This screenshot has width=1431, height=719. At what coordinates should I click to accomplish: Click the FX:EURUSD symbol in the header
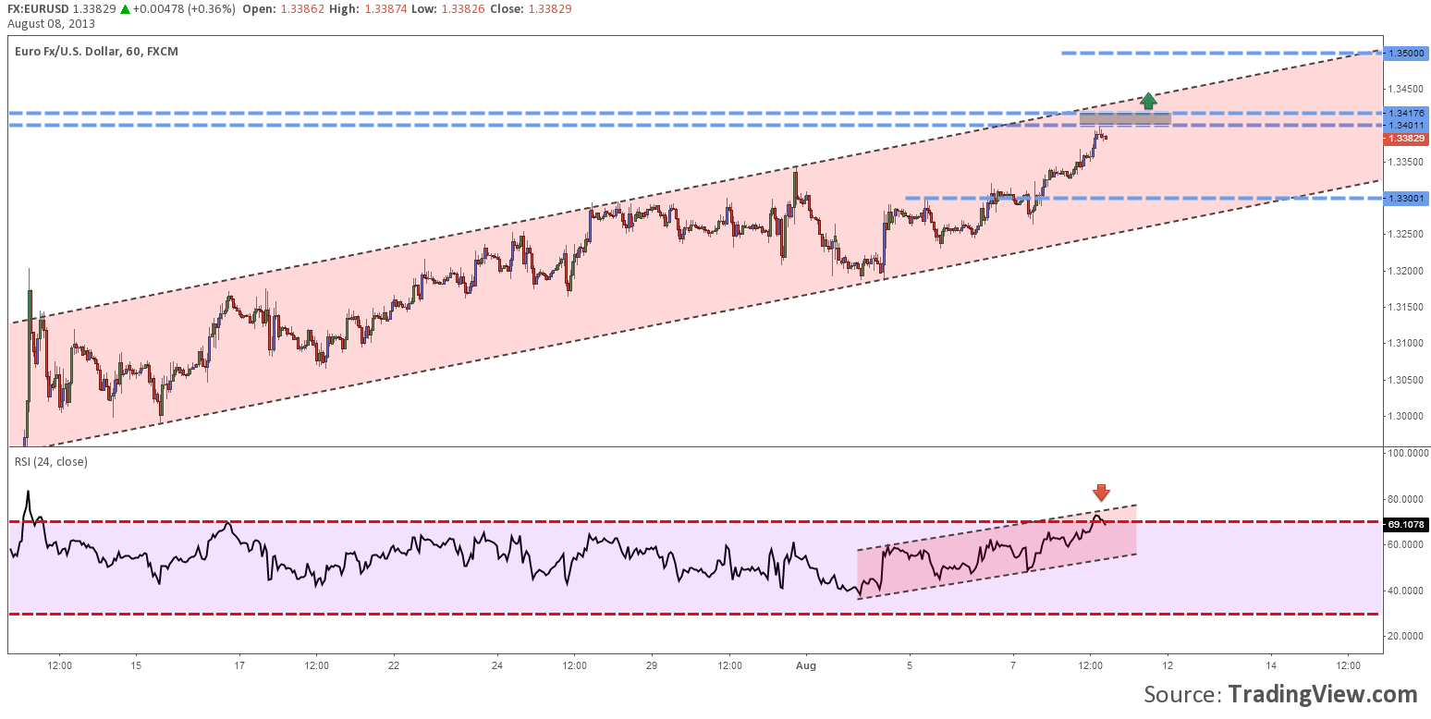(37, 8)
